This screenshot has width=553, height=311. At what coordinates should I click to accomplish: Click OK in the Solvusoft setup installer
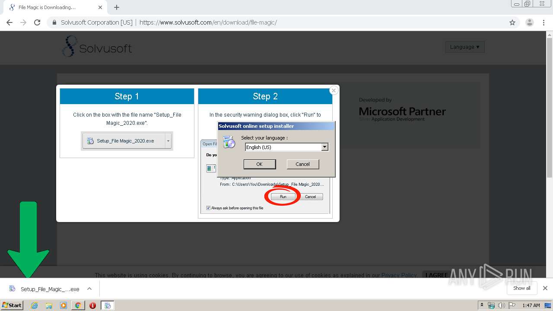point(259,164)
